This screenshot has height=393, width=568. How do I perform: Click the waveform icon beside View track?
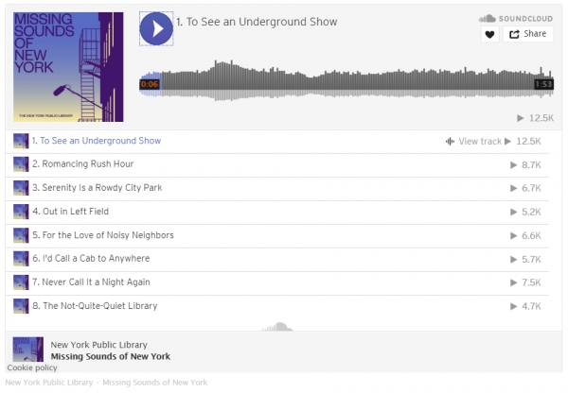[x=450, y=142]
